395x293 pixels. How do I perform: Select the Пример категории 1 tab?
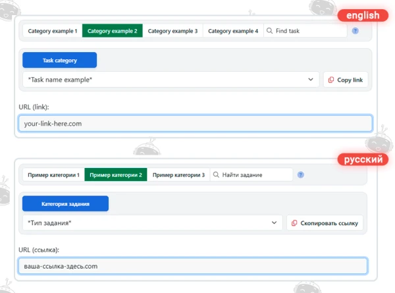54,174
